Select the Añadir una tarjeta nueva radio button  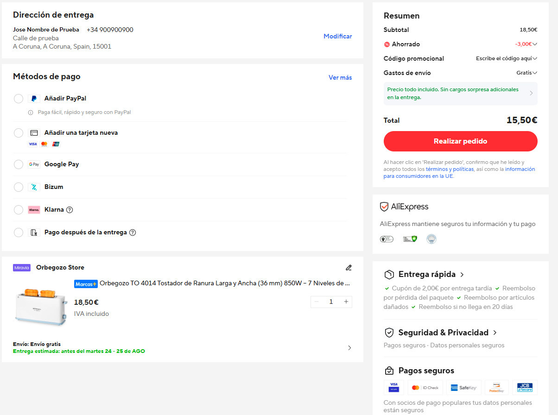click(x=19, y=133)
